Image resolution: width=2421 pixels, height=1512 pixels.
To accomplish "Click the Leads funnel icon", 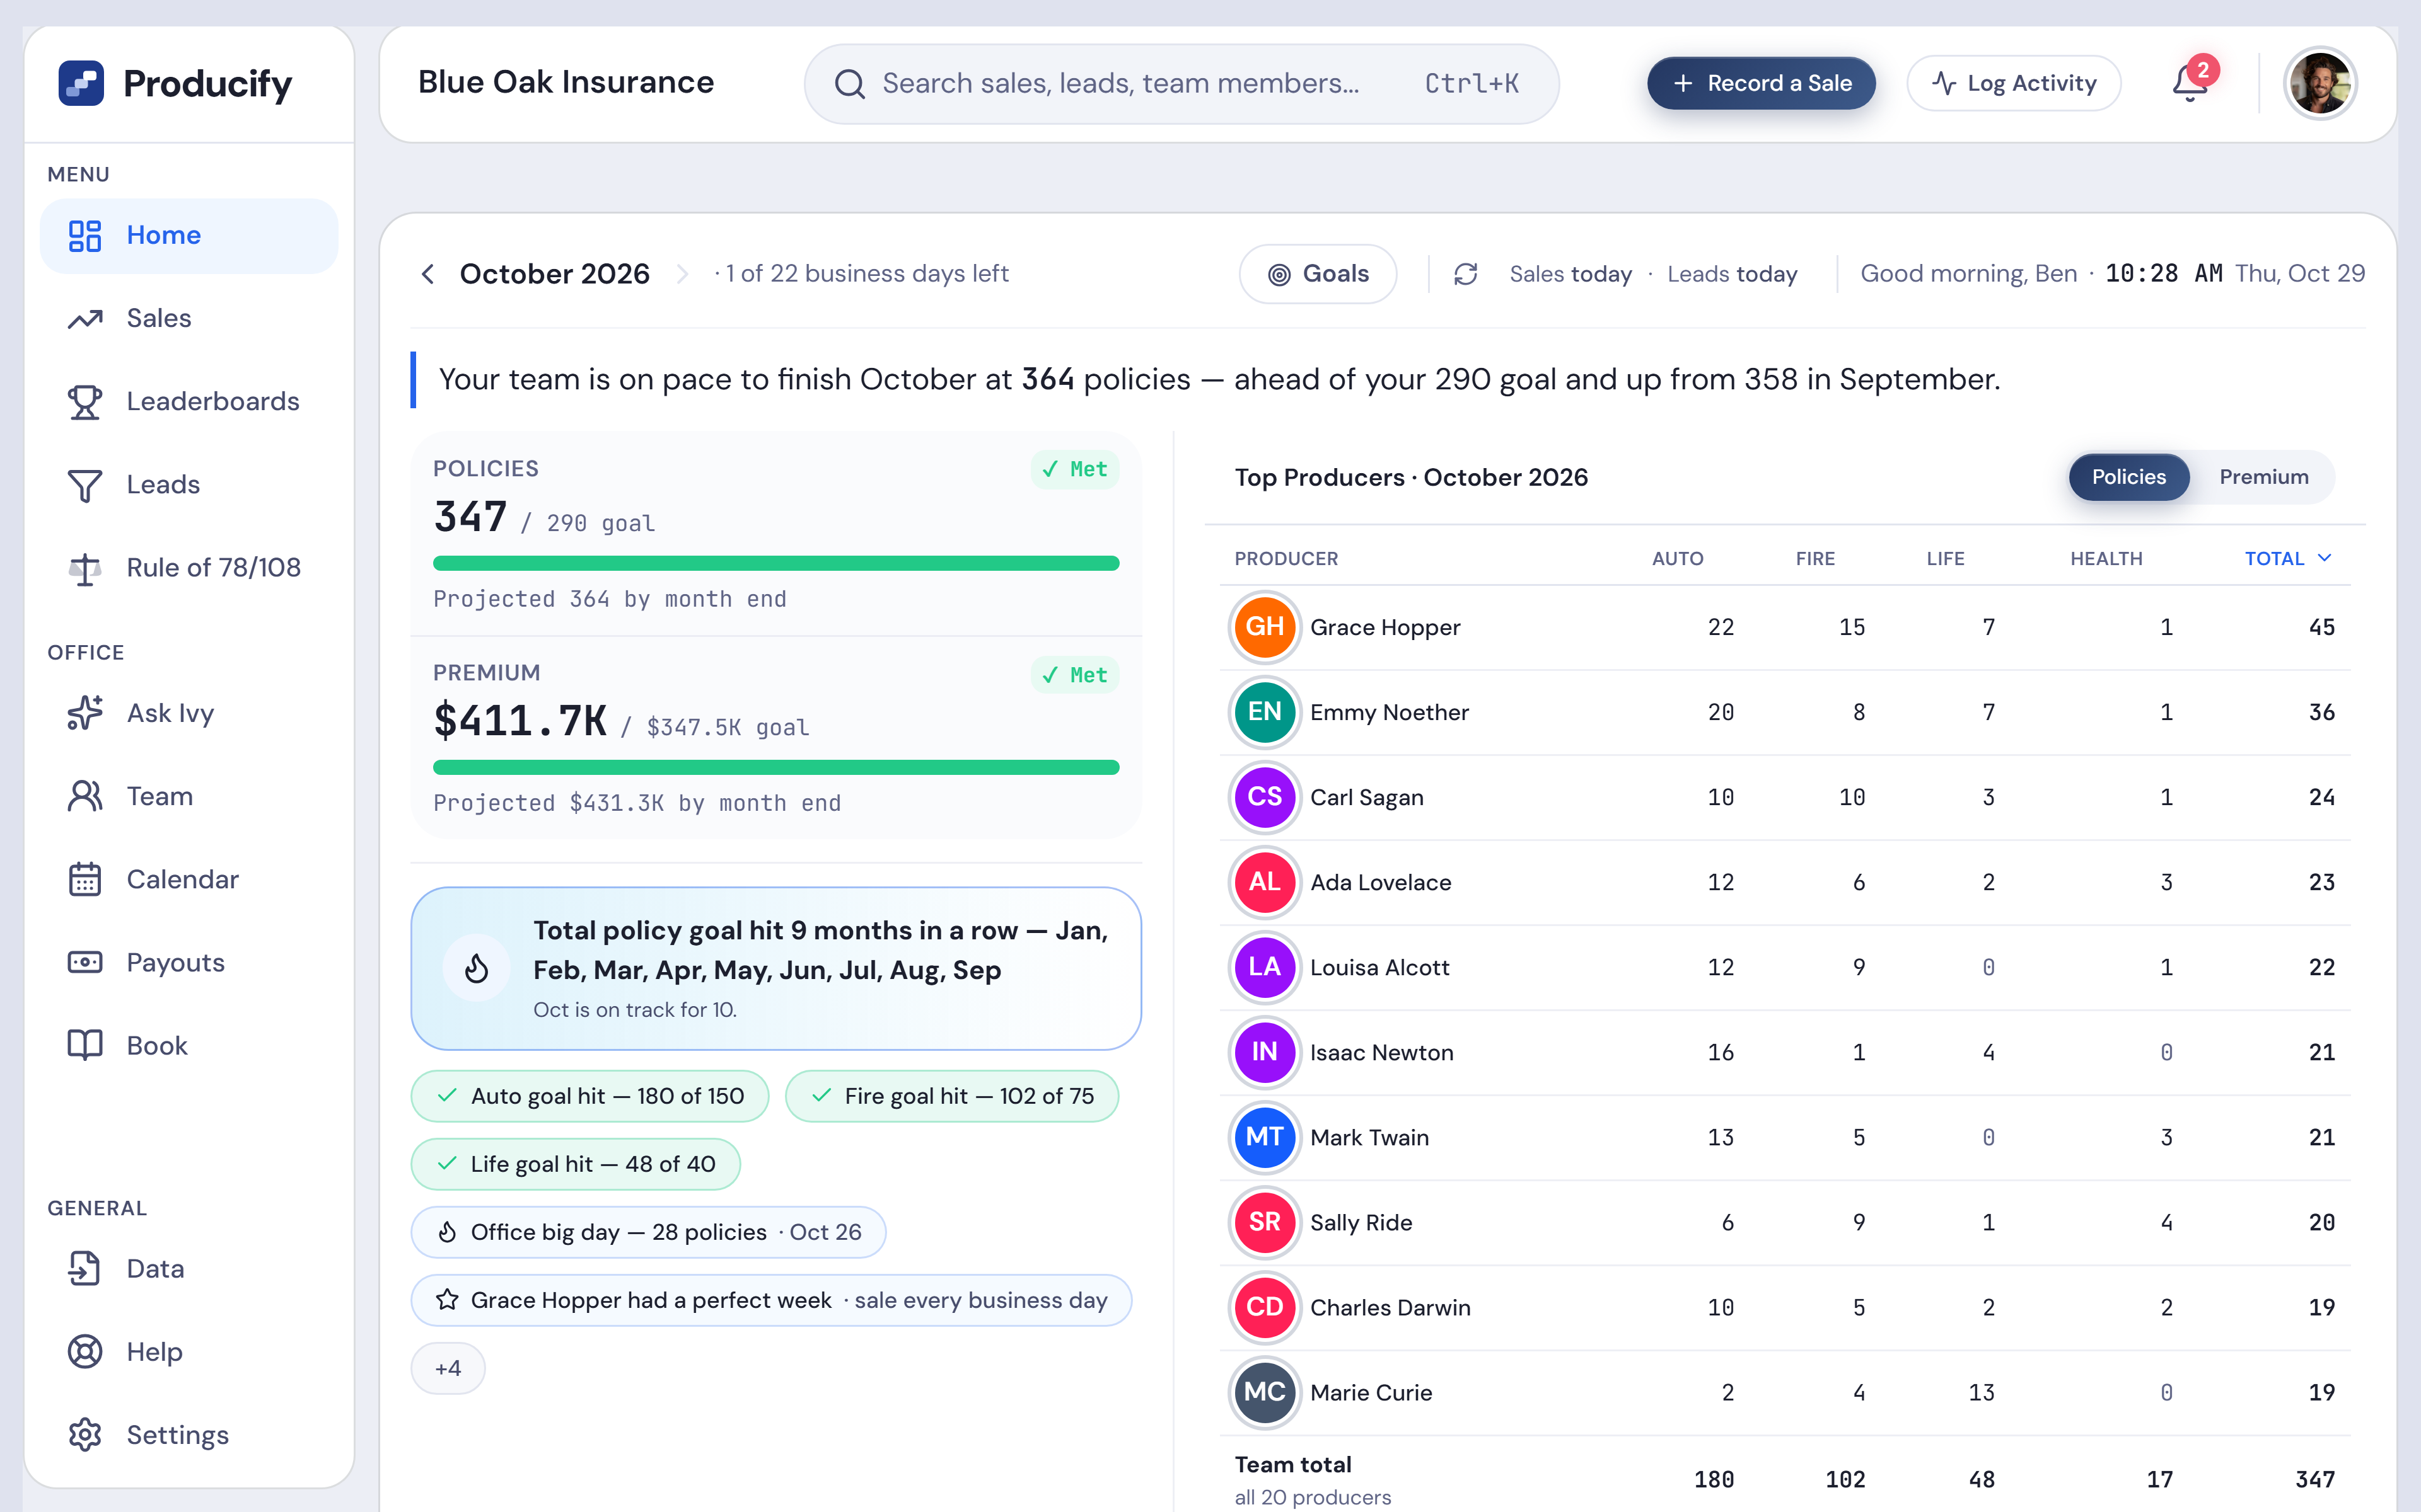I will click(85, 485).
